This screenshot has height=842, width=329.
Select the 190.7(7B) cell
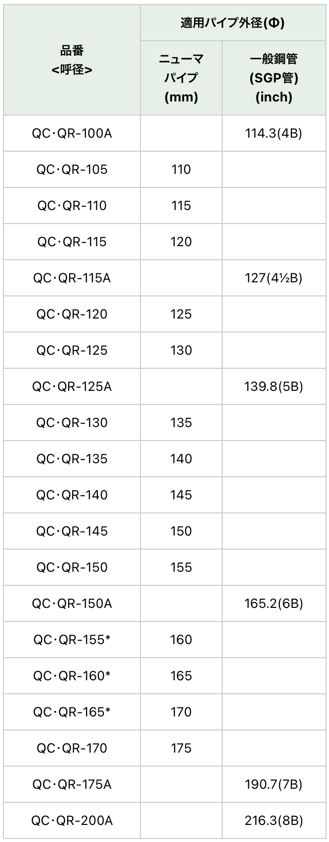point(273,785)
